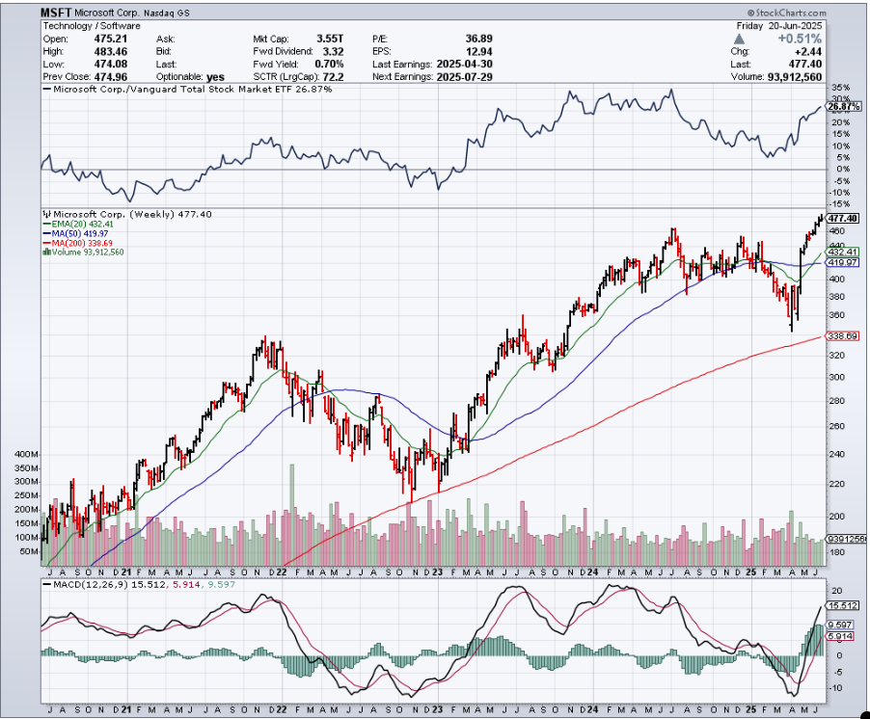Click the 419.97 MA tag on the right axis

tap(843, 262)
